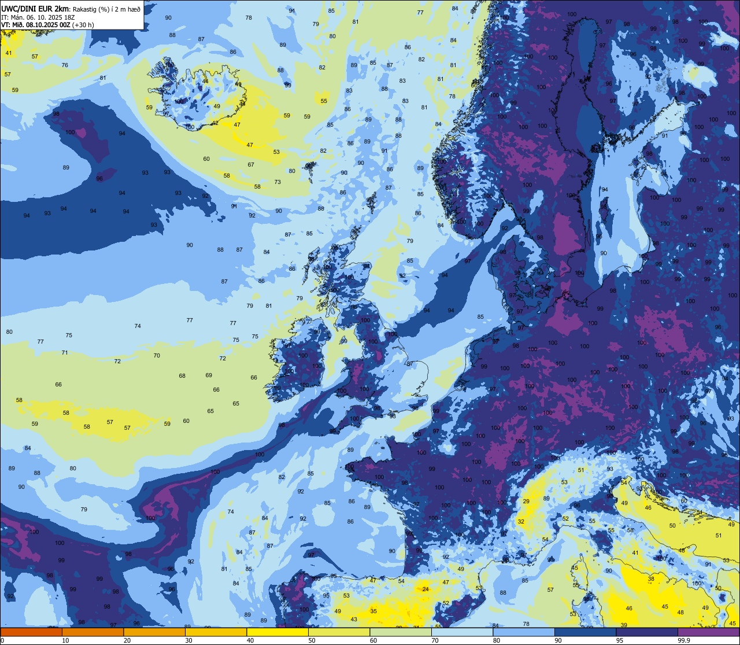Click the humidity value '35' in northern Spain
Screen dimensions: 740x645
click(x=373, y=611)
